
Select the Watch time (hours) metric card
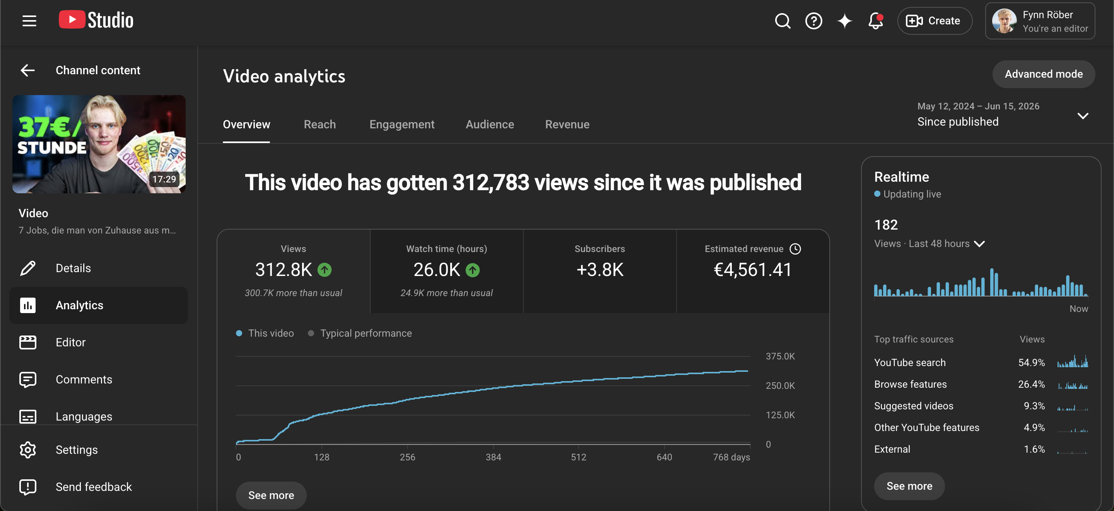click(446, 271)
